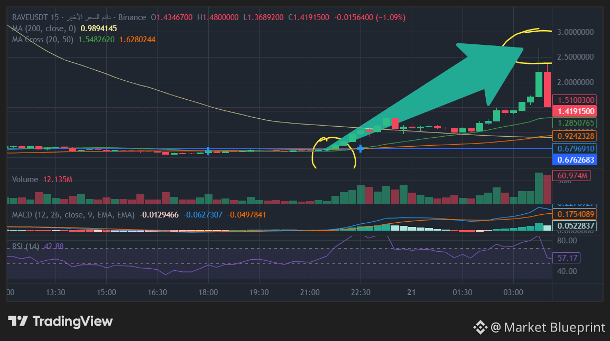610x341 pixels.
Task: Click the 0.0522837 histogram tag
Action: (575, 226)
